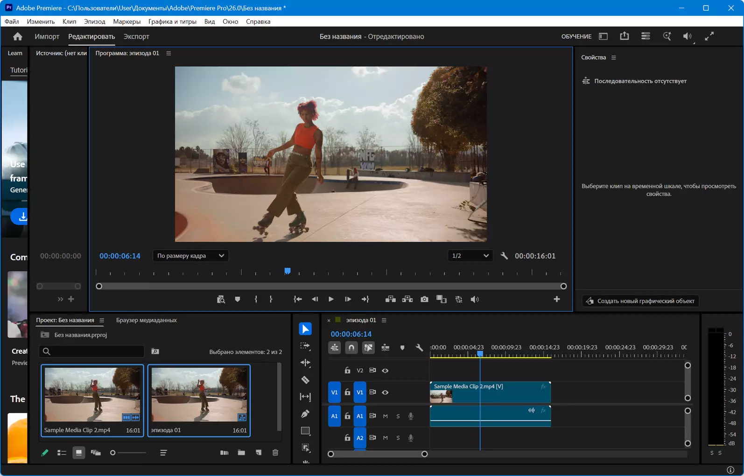Screen dimensions: 744x476
Task: Click the New Bin folder icon
Action: pyautogui.click(x=241, y=452)
